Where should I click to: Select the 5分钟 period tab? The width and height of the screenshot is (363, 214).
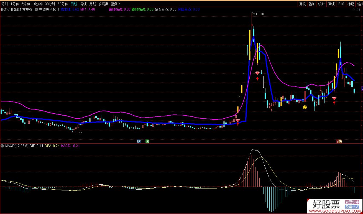[x=25, y=4]
